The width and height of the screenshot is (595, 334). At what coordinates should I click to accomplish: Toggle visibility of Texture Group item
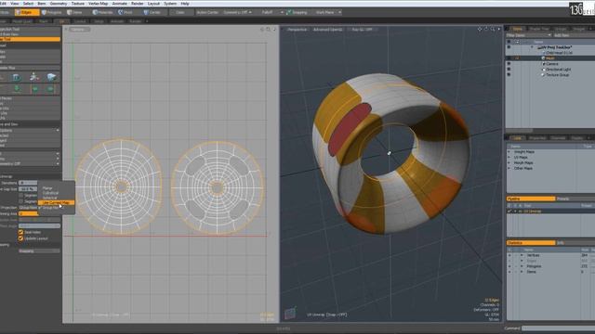509,75
